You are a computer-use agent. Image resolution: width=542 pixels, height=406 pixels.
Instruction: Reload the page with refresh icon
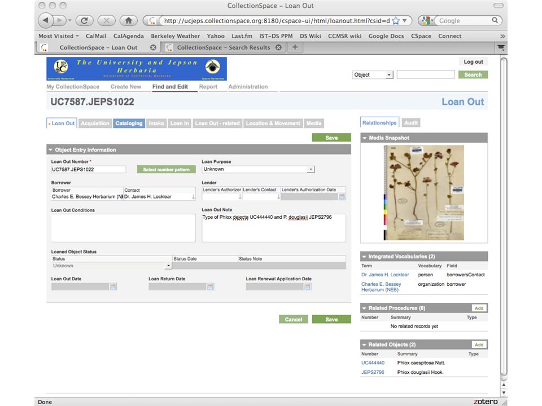[84, 21]
